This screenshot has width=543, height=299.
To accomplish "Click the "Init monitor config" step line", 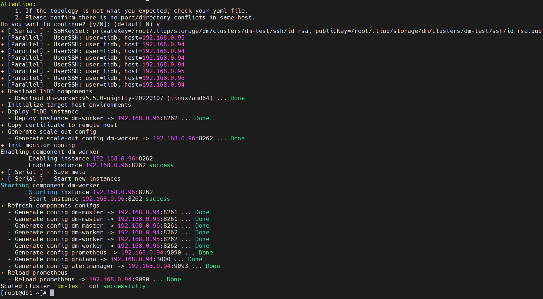I will 38,145.
